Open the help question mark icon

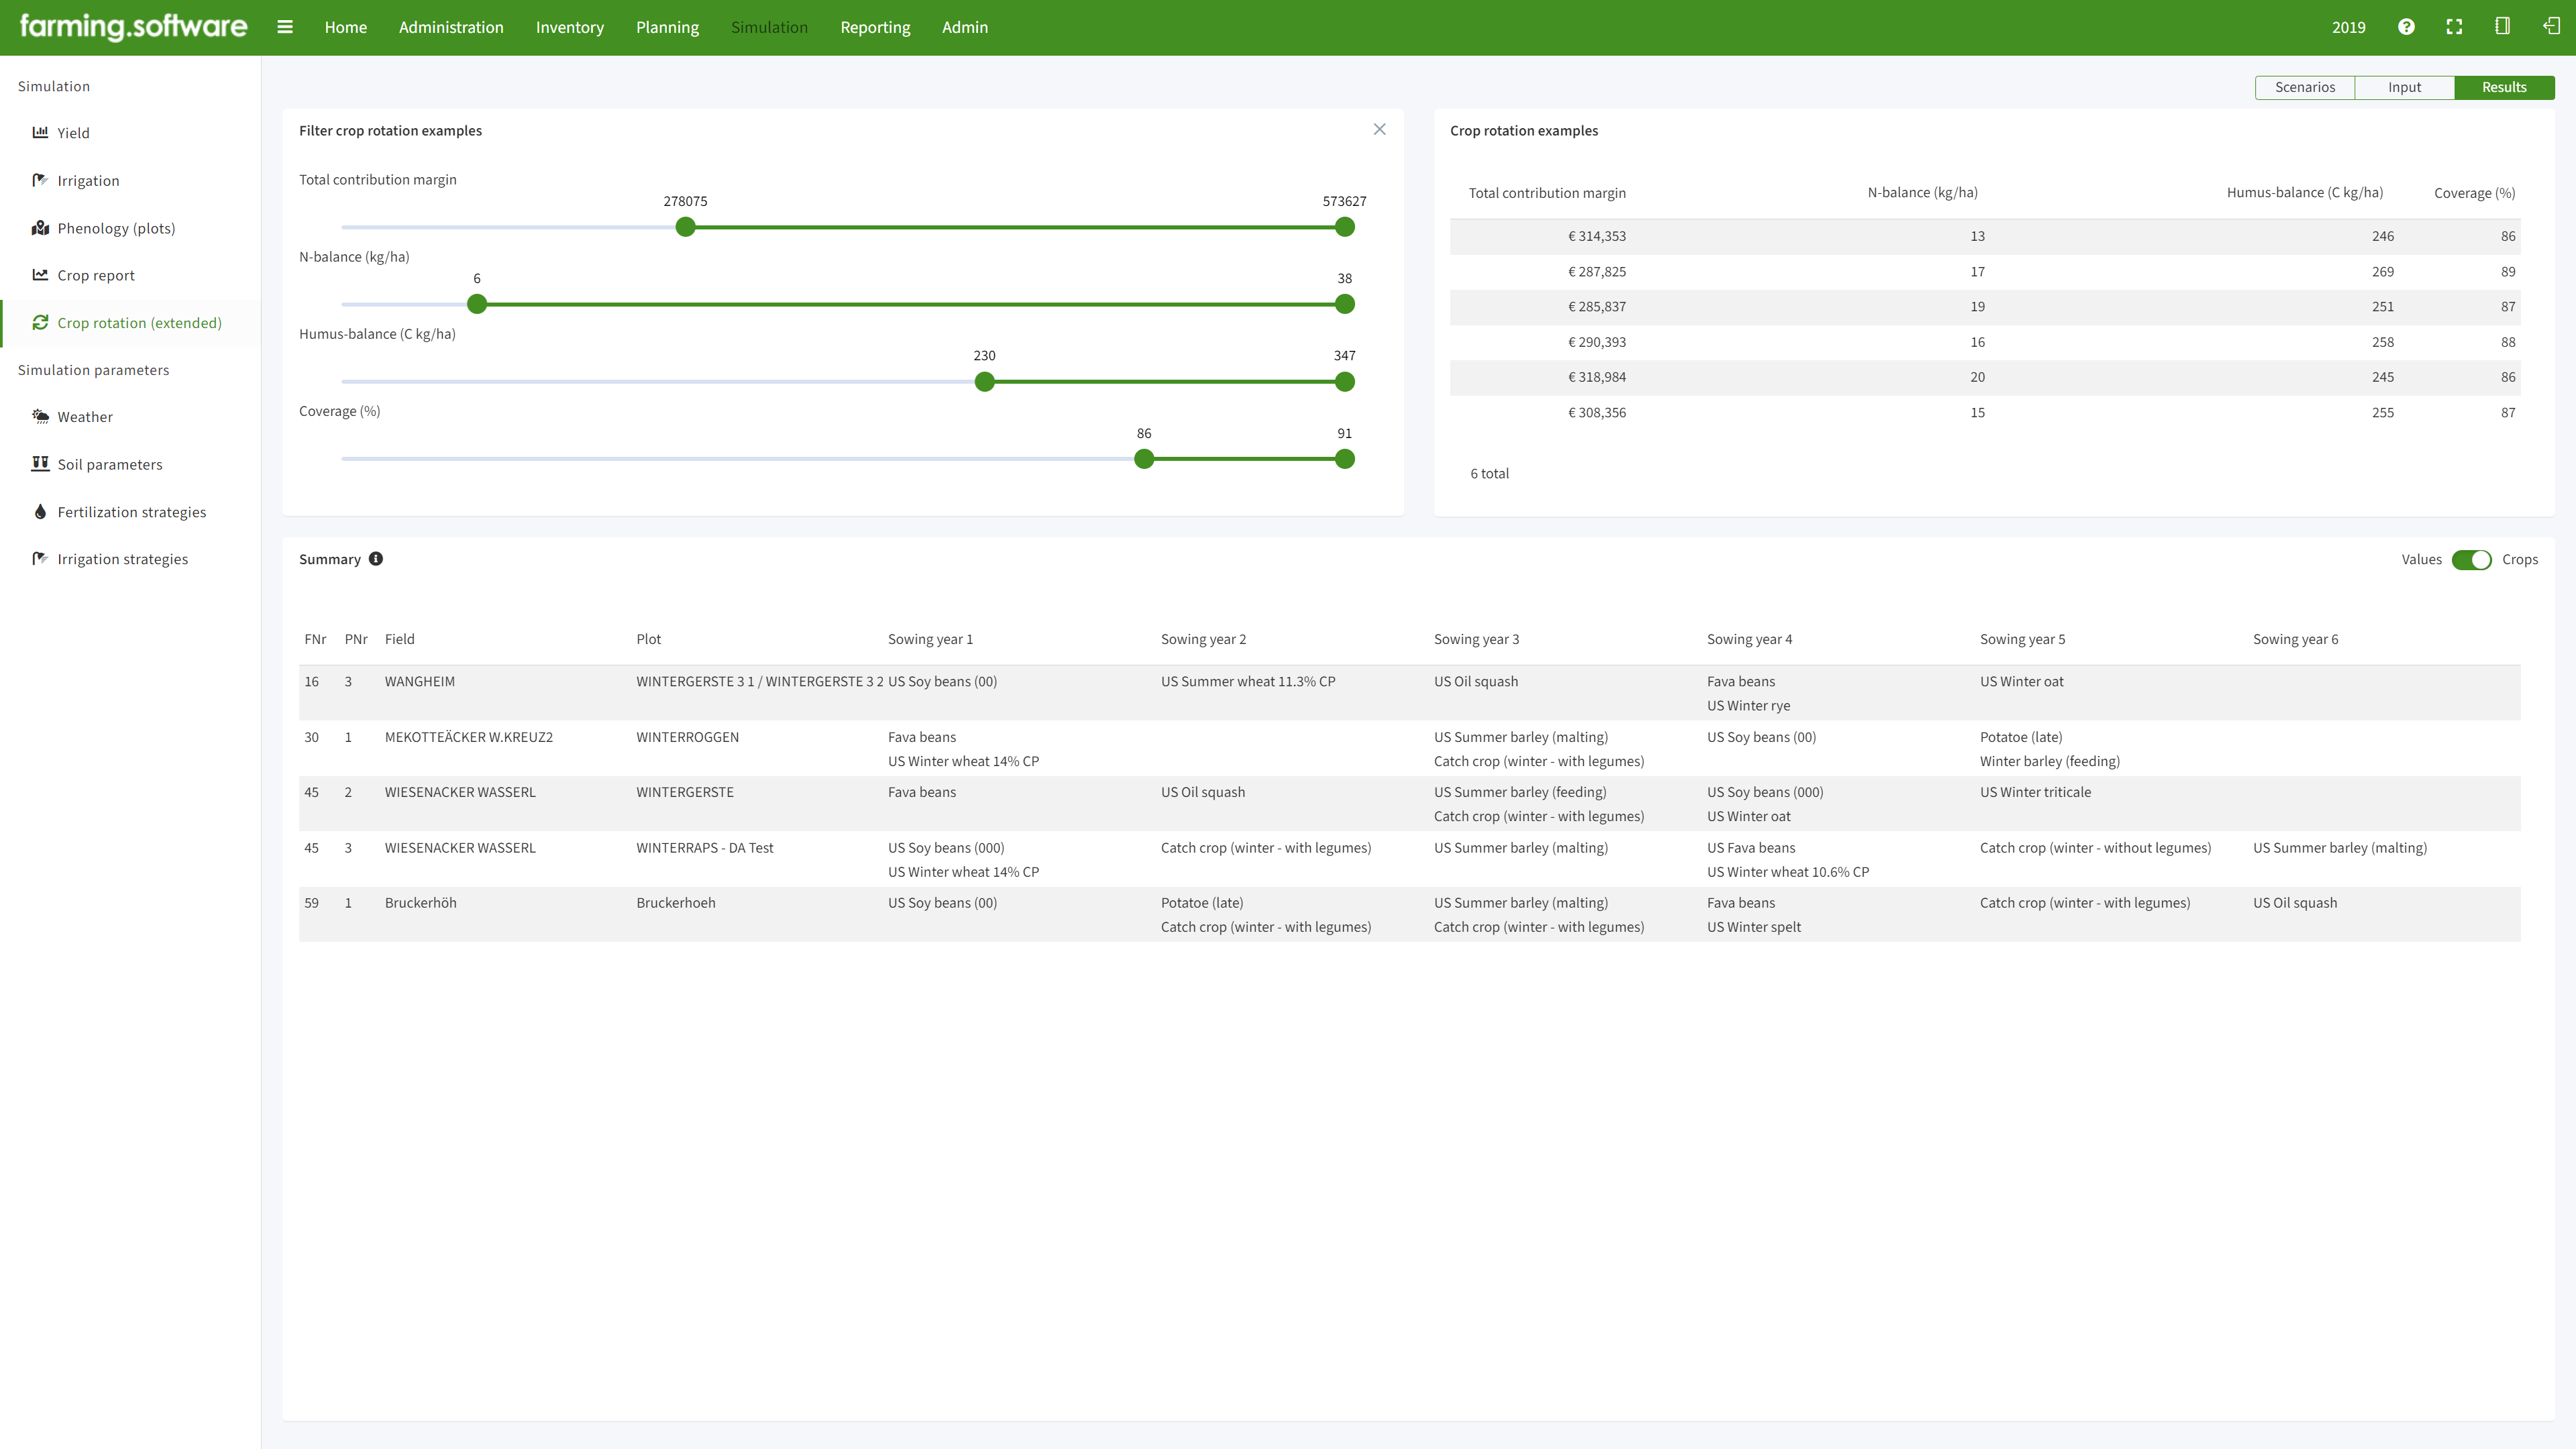point(2406,27)
